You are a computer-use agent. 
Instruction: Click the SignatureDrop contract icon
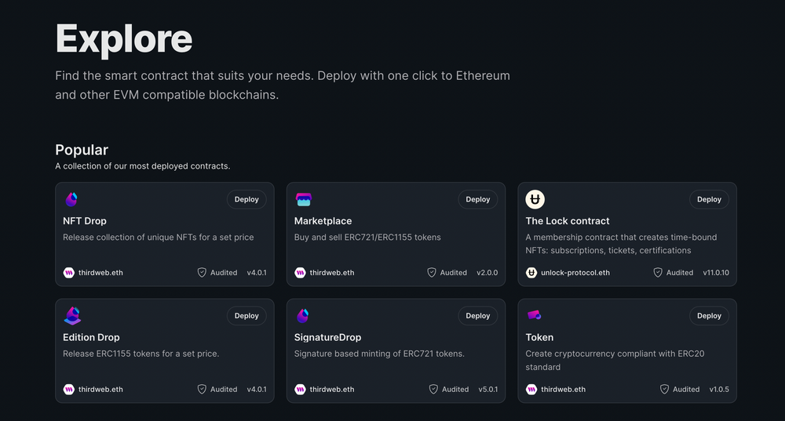[x=303, y=316]
